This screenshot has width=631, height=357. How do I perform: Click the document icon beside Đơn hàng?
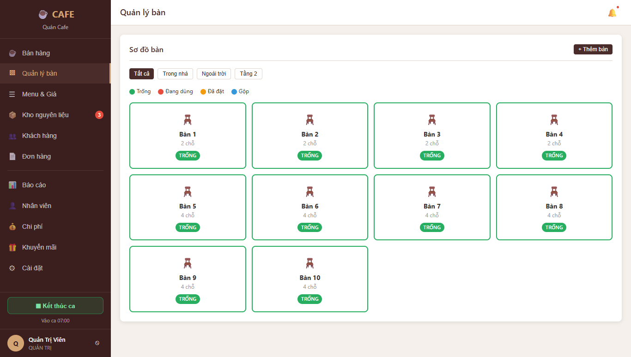tap(12, 156)
